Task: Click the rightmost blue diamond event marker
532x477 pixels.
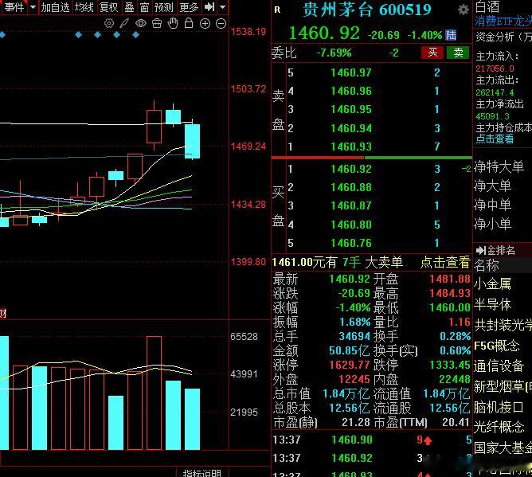Action: tap(135, 34)
